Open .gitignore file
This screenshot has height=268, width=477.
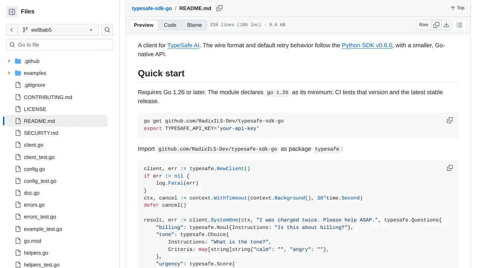34,85
